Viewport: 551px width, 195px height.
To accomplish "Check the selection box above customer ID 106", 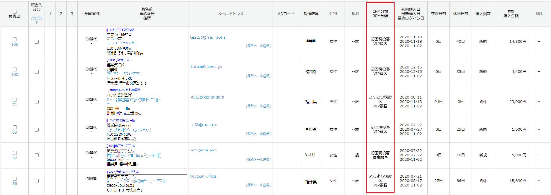I will tap(15, 39).
